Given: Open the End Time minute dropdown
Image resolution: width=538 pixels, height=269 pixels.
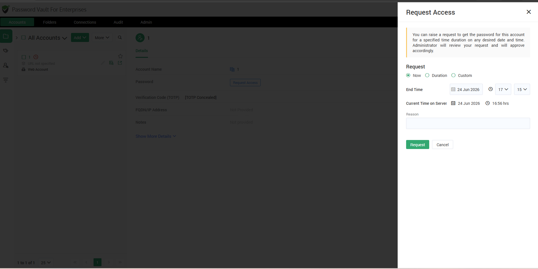Looking at the screenshot, I should [x=522, y=89].
